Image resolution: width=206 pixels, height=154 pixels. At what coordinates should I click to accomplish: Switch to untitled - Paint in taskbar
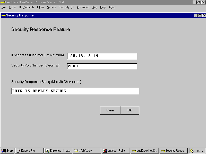[116, 151]
